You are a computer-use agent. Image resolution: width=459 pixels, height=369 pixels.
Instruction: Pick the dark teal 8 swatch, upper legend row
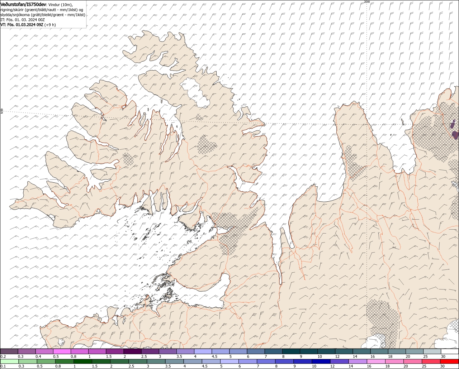[291, 351]
